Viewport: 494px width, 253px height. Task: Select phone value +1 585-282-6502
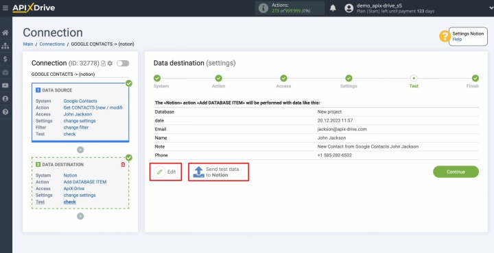335,155
